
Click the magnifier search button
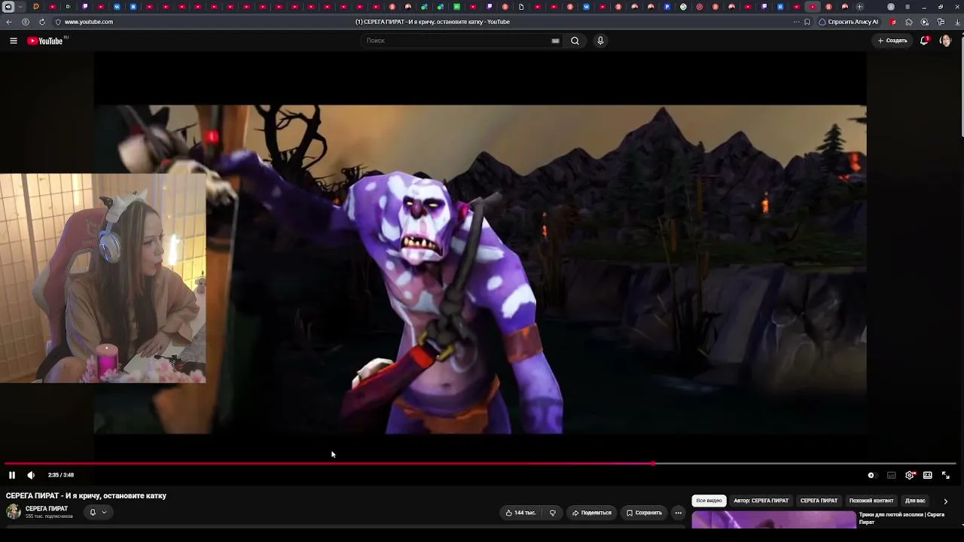pyautogui.click(x=575, y=41)
